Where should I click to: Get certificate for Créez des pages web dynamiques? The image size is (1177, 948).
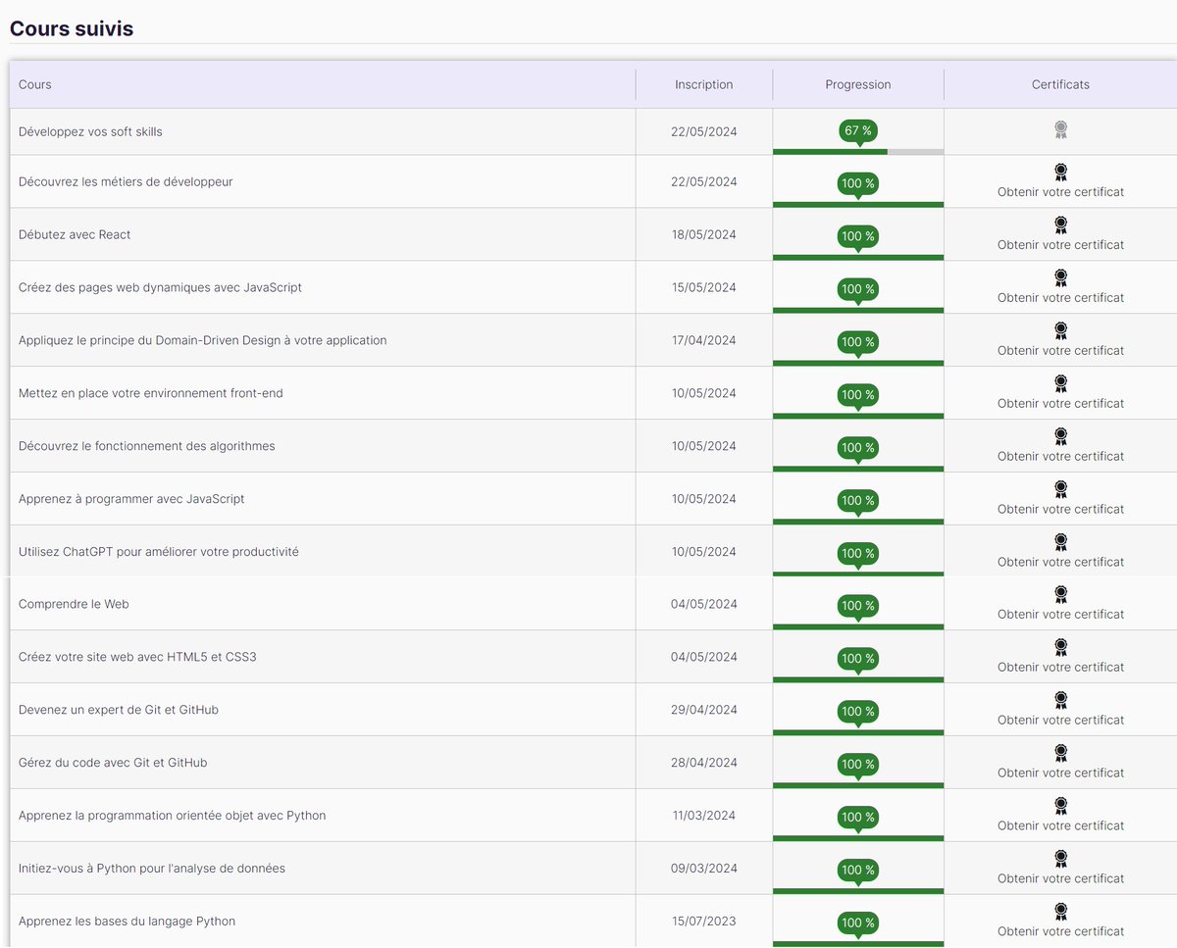[x=1060, y=298]
